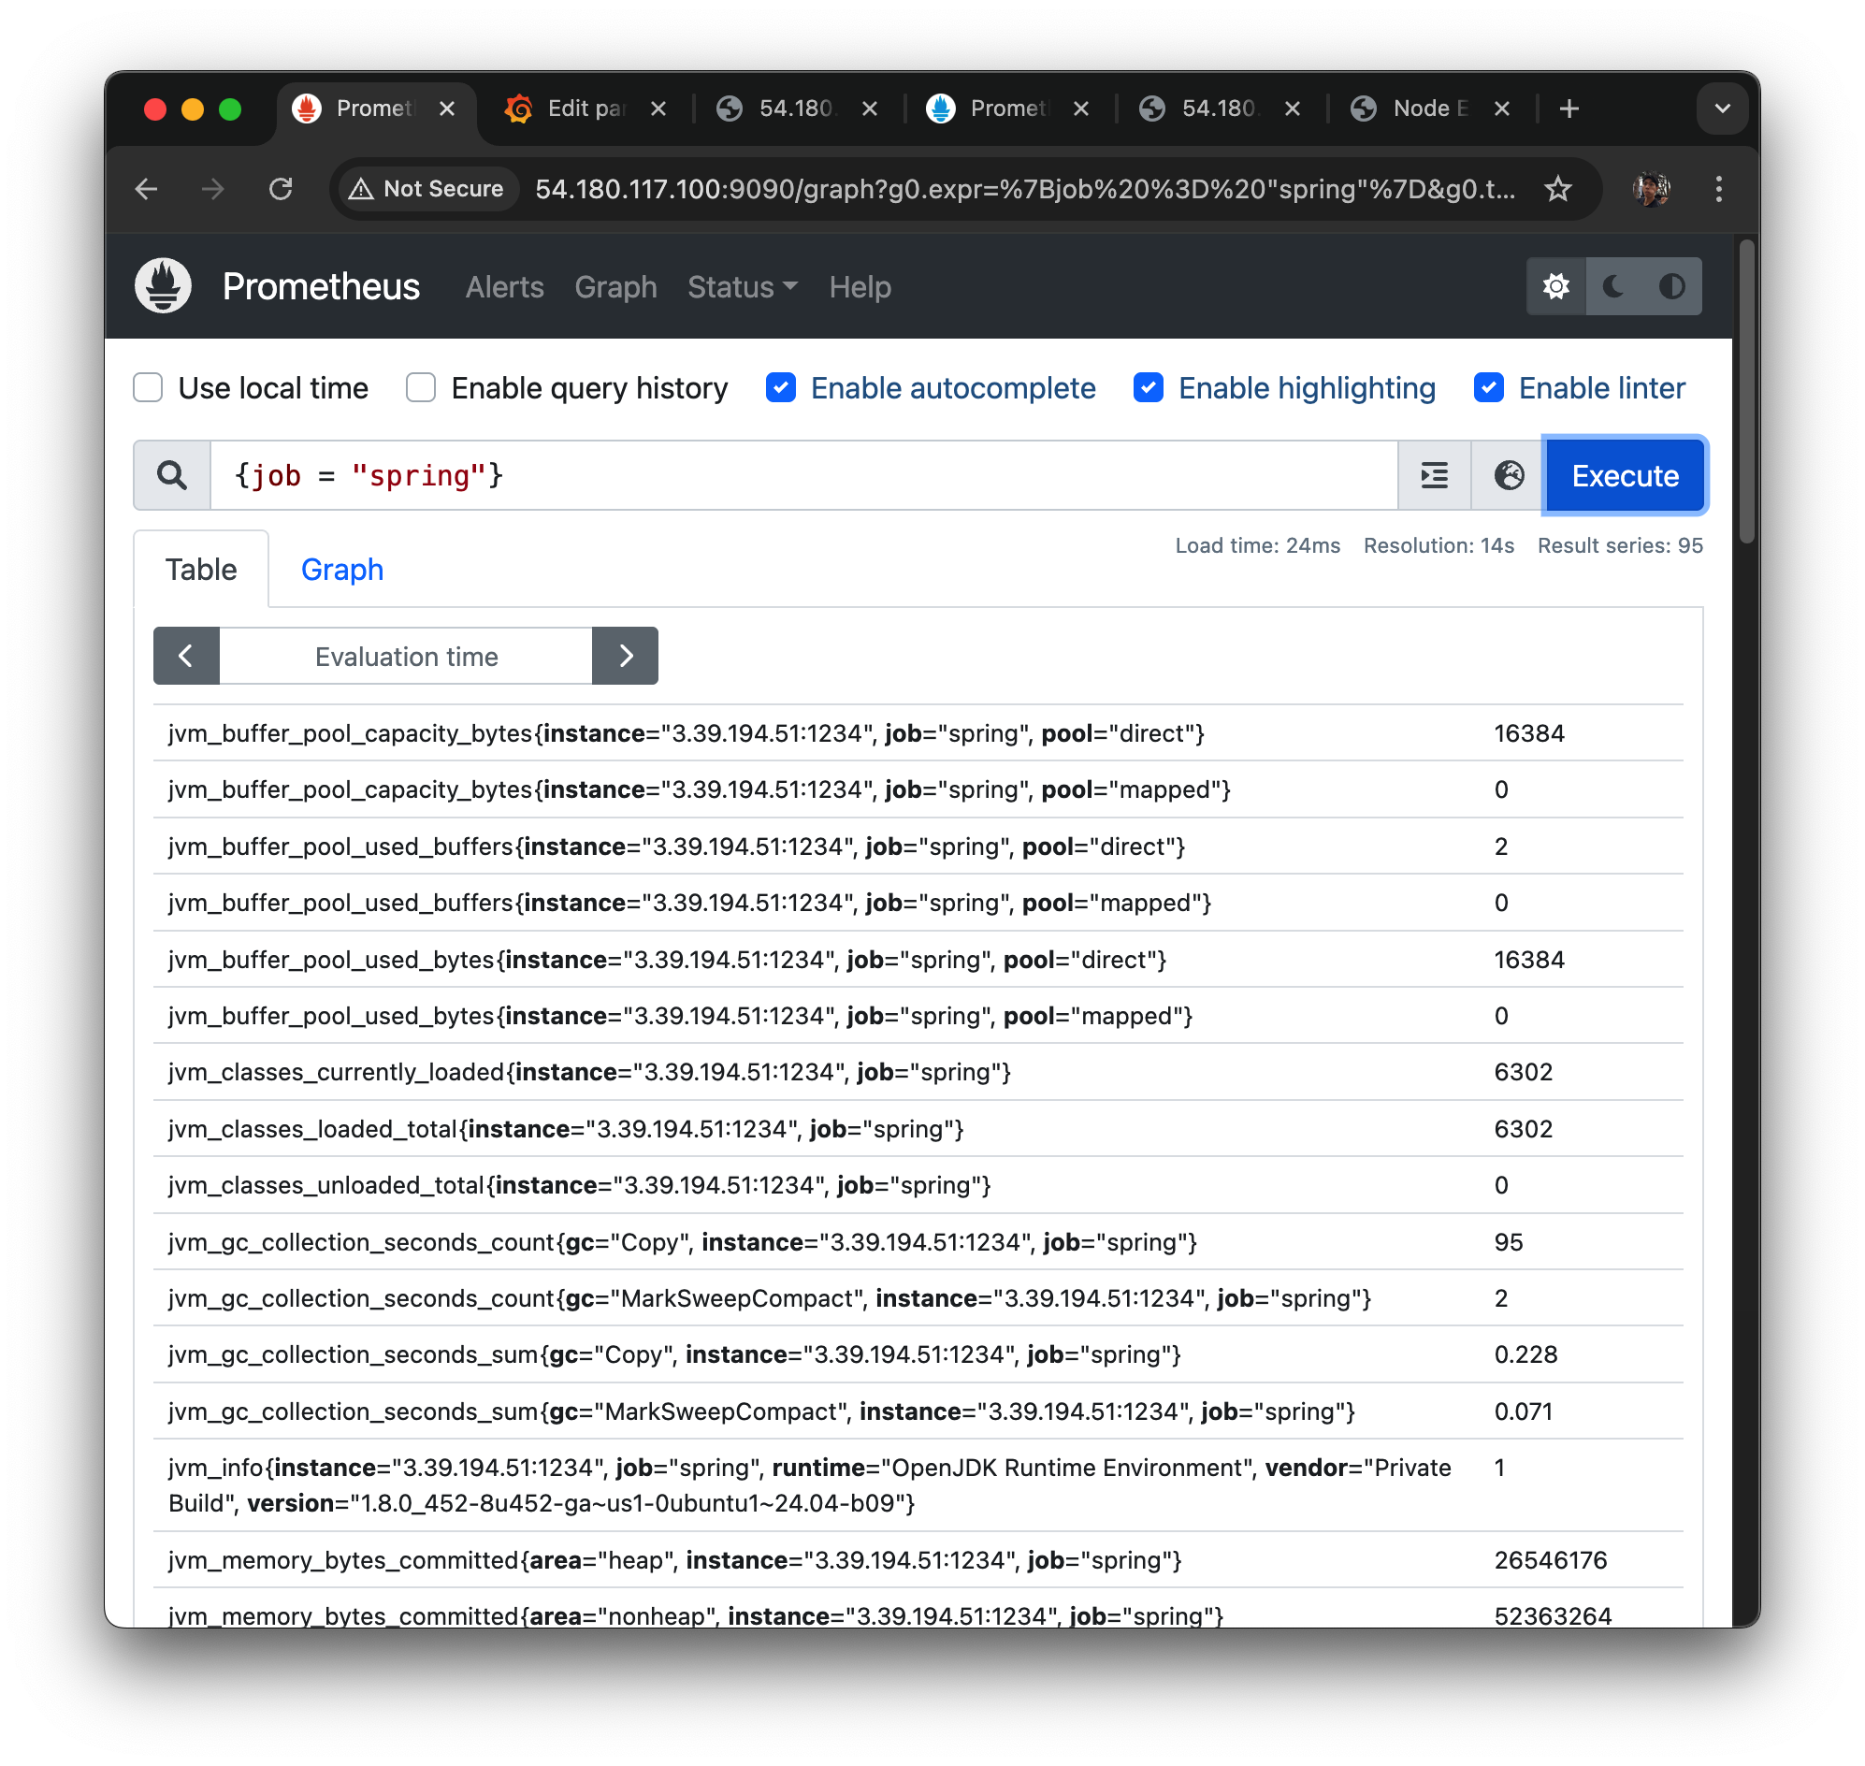1865x1766 pixels.
Task: Click the format expression icon
Action: coord(1434,475)
